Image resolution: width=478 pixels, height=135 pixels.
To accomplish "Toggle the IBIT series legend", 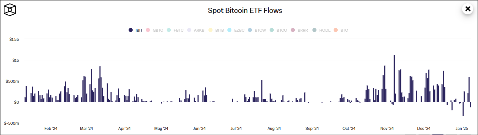I will coord(136,30).
